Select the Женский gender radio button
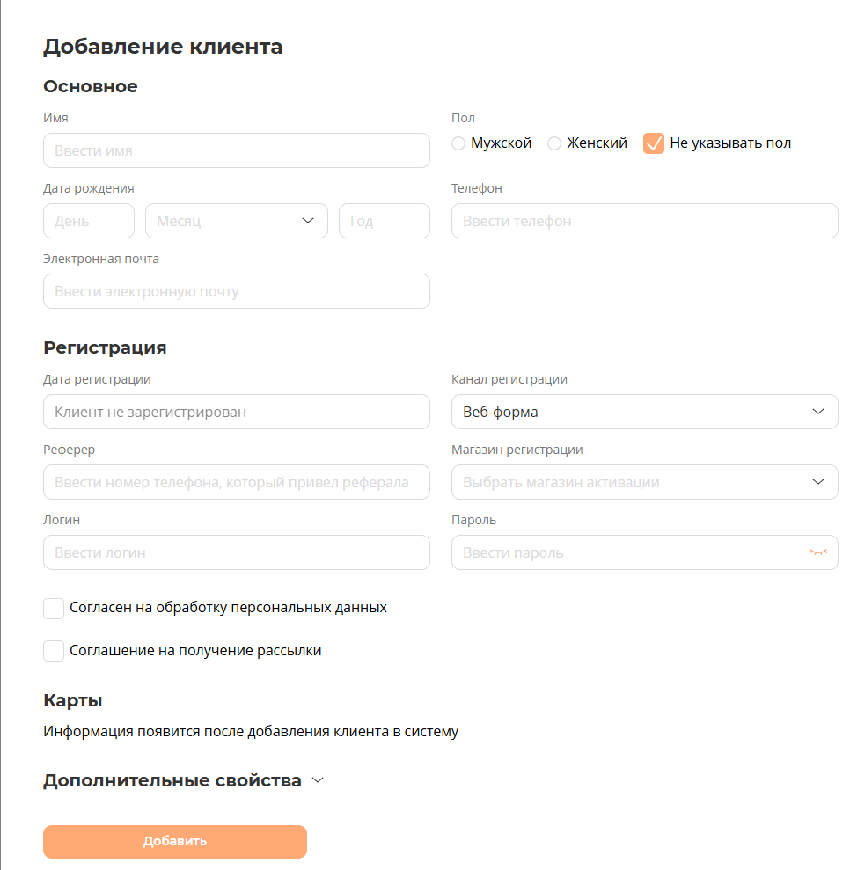This screenshot has height=870, width=850. pyautogui.click(x=554, y=143)
